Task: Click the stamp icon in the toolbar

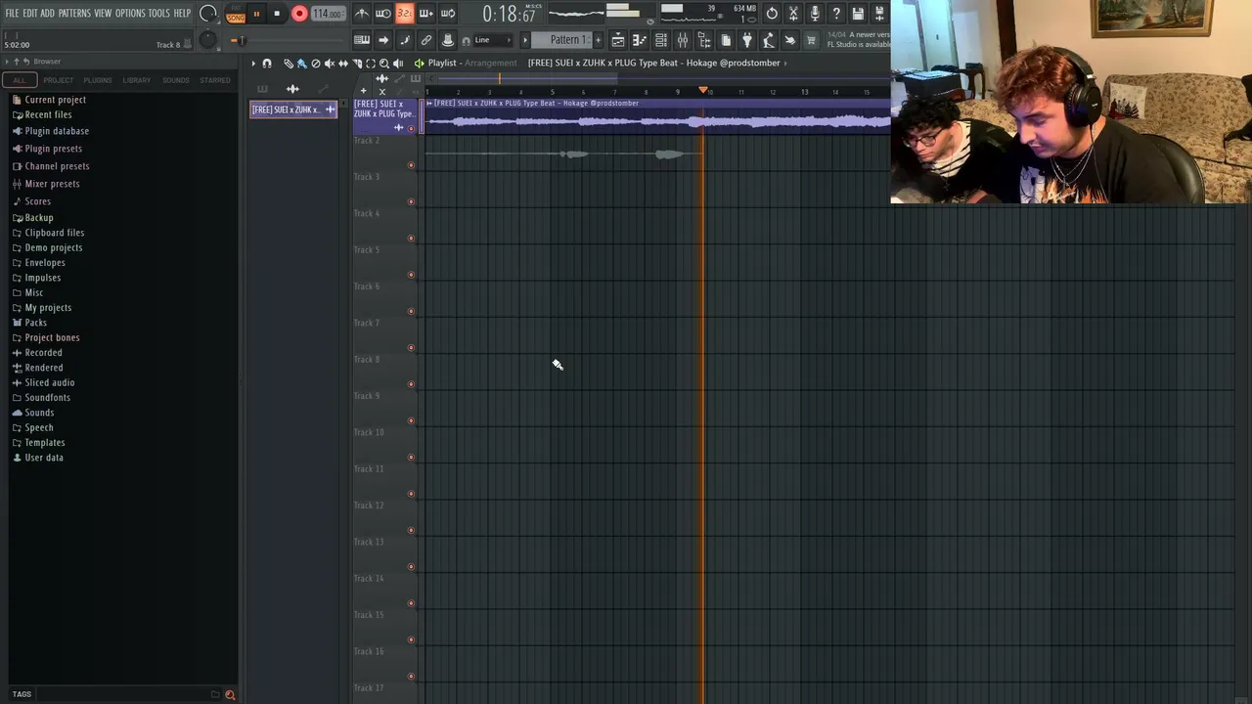Action: coord(448,40)
